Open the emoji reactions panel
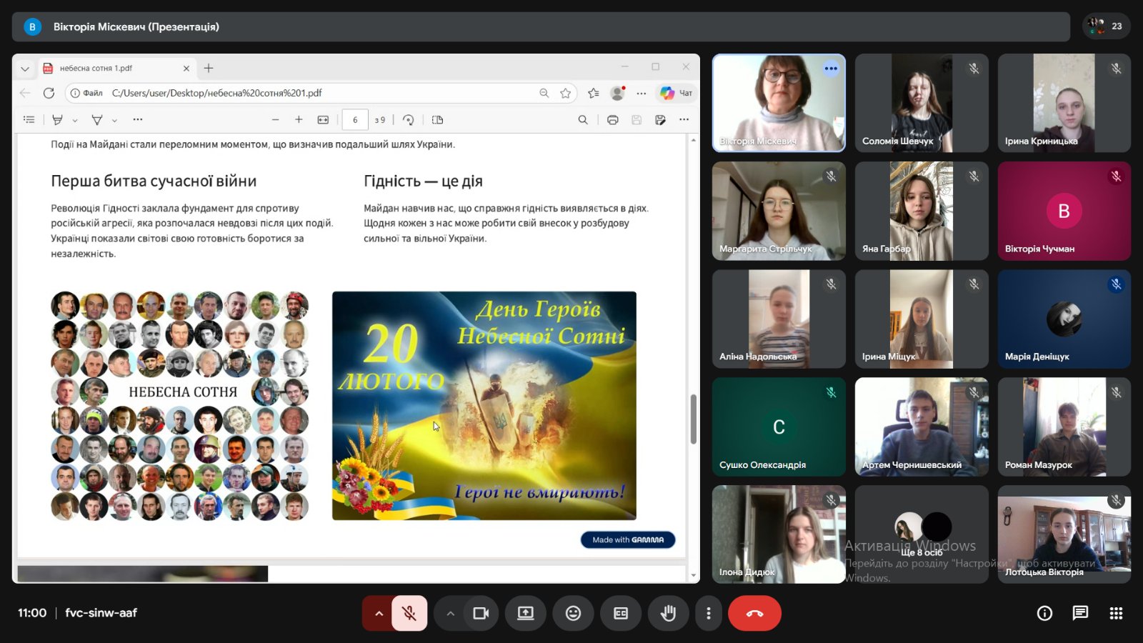This screenshot has height=643, width=1143. point(573,613)
